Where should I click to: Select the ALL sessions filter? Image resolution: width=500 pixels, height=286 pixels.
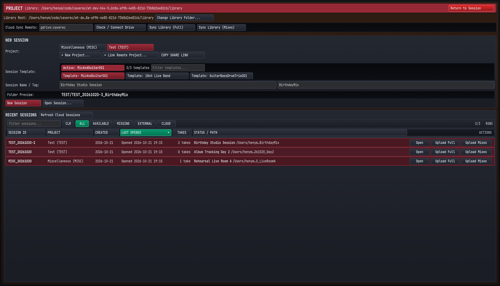point(82,124)
